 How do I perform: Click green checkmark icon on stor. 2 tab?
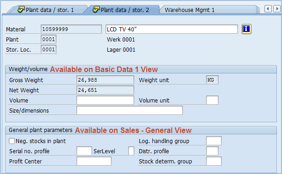96,10
